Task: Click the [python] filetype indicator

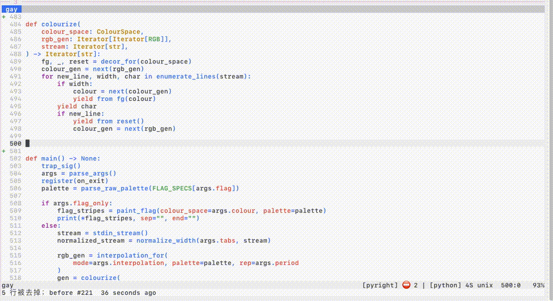Action: (445, 285)
